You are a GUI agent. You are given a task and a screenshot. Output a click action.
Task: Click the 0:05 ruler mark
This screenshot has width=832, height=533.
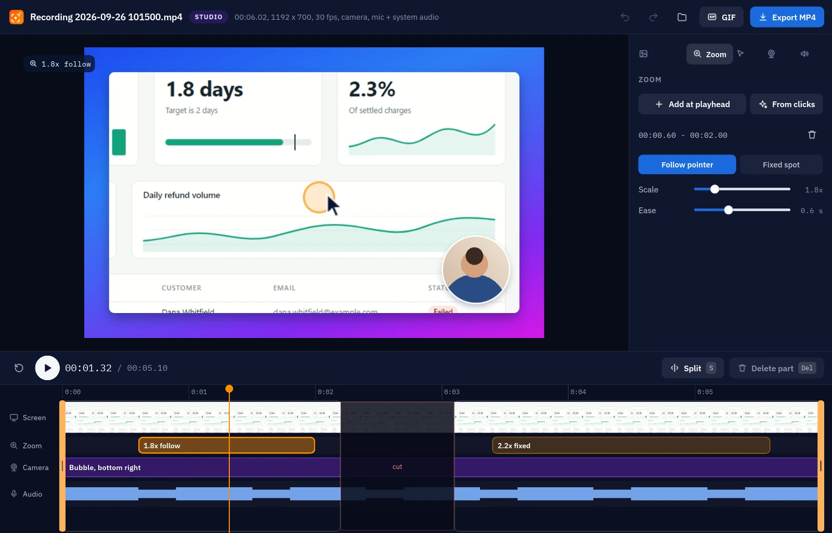pyautogui.click(x=705, y=392)
